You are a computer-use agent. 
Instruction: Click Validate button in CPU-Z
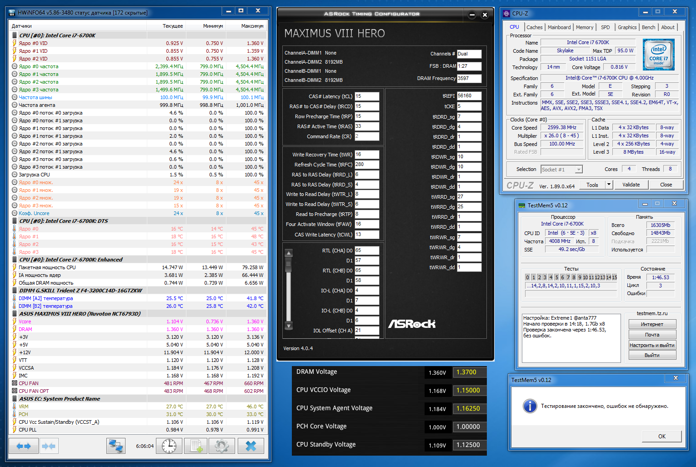[631, 185]
